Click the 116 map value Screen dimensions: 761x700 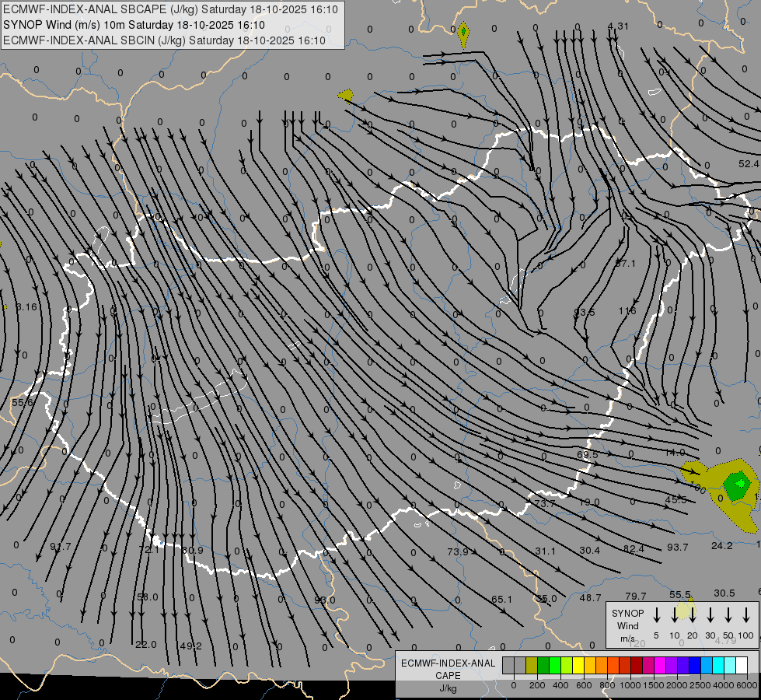[627, 310]
